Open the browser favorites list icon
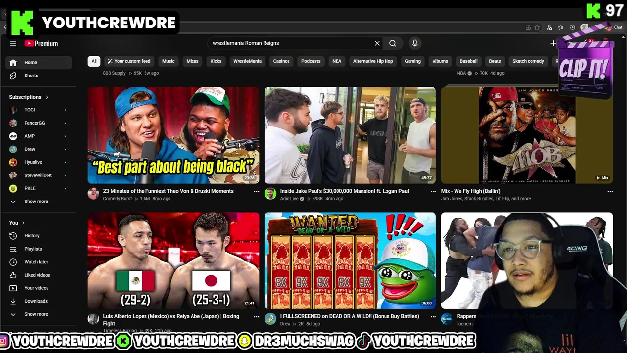 tap(561, 27)
